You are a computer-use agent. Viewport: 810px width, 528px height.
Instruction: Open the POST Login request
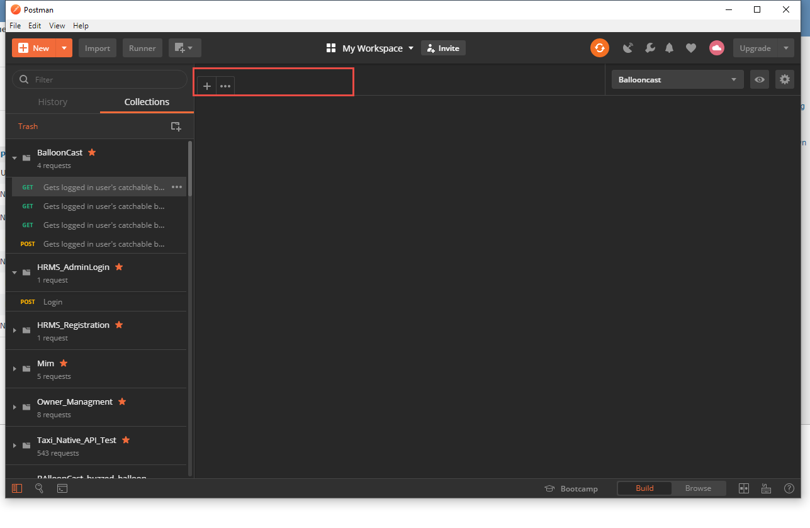[96, 301]
